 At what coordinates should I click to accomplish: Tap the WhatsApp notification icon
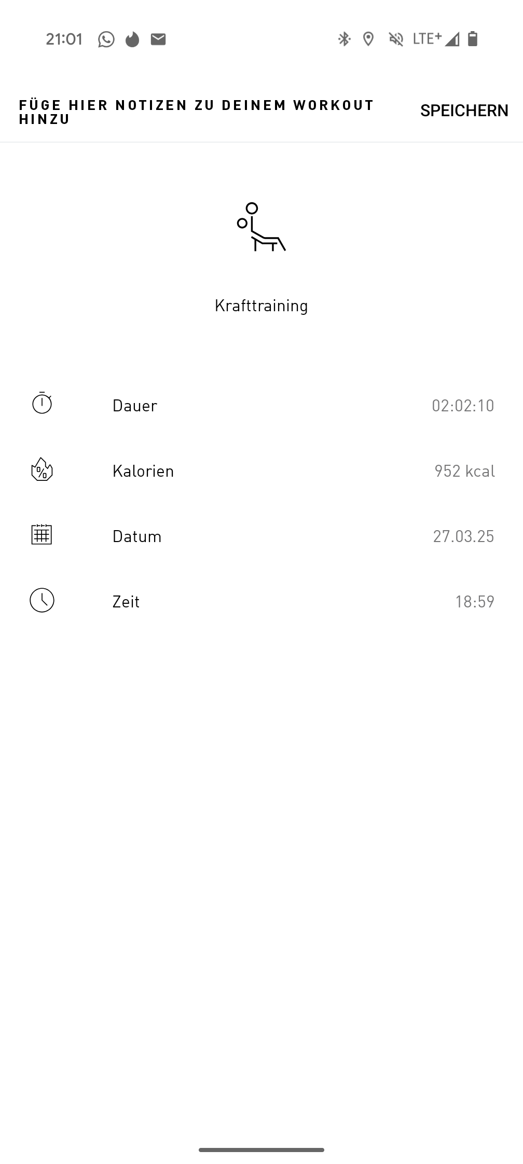tap(106, 39)
